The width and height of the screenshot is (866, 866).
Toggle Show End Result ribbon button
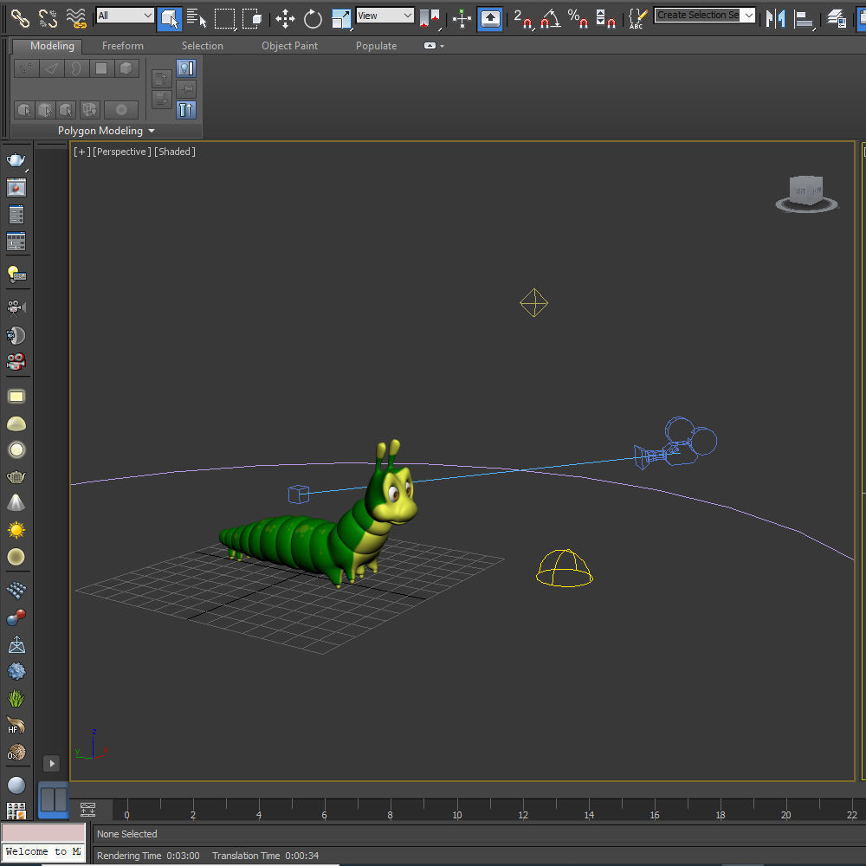click(186, 109)
